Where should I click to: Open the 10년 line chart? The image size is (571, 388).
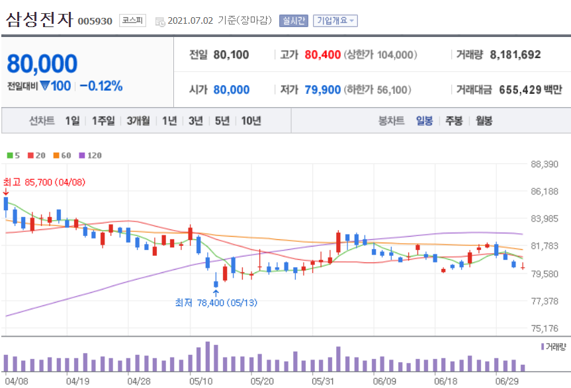tap(251, 120)
